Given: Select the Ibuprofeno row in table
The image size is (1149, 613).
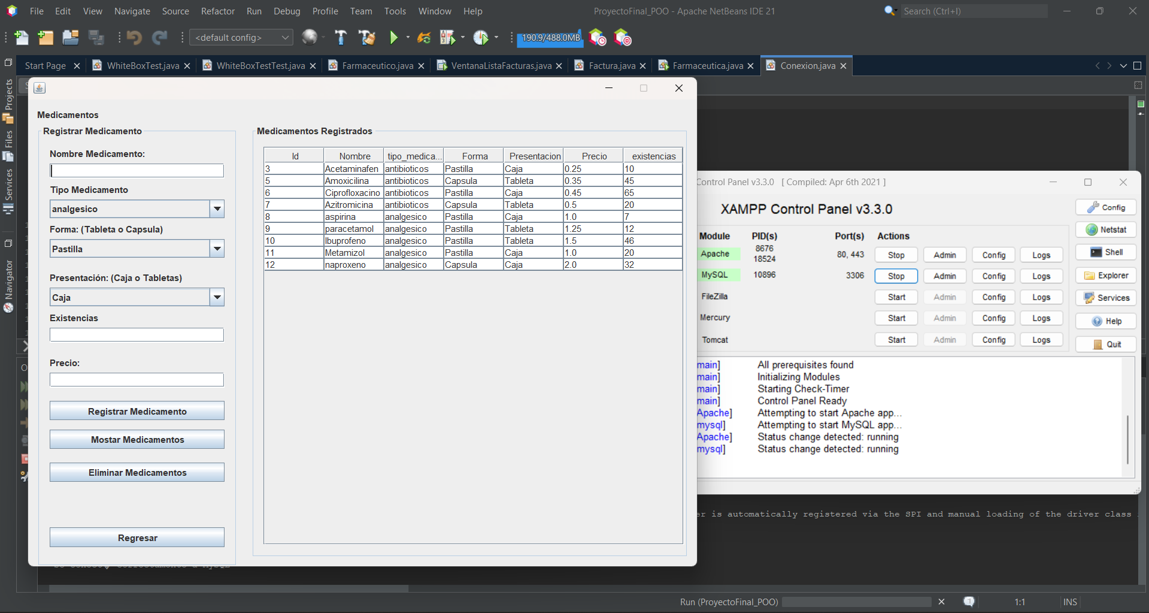Looking at the screenshot, I should point(473,240).
